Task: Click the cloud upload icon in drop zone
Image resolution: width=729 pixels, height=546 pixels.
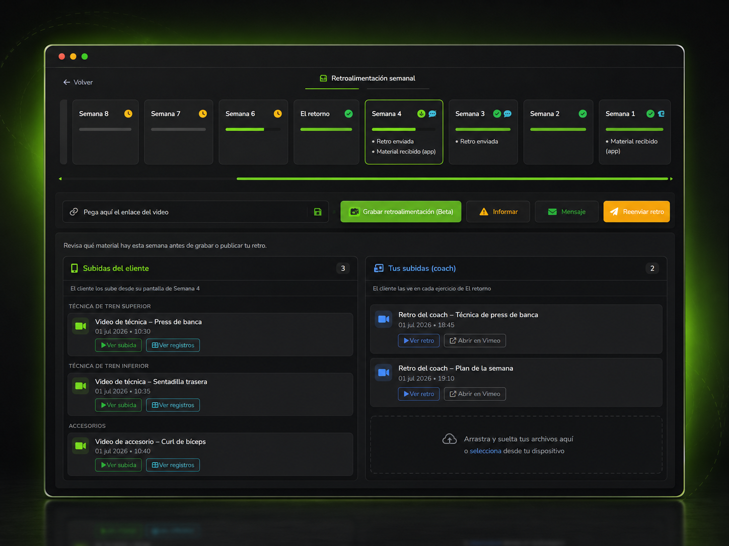Action: click(450, 439)
